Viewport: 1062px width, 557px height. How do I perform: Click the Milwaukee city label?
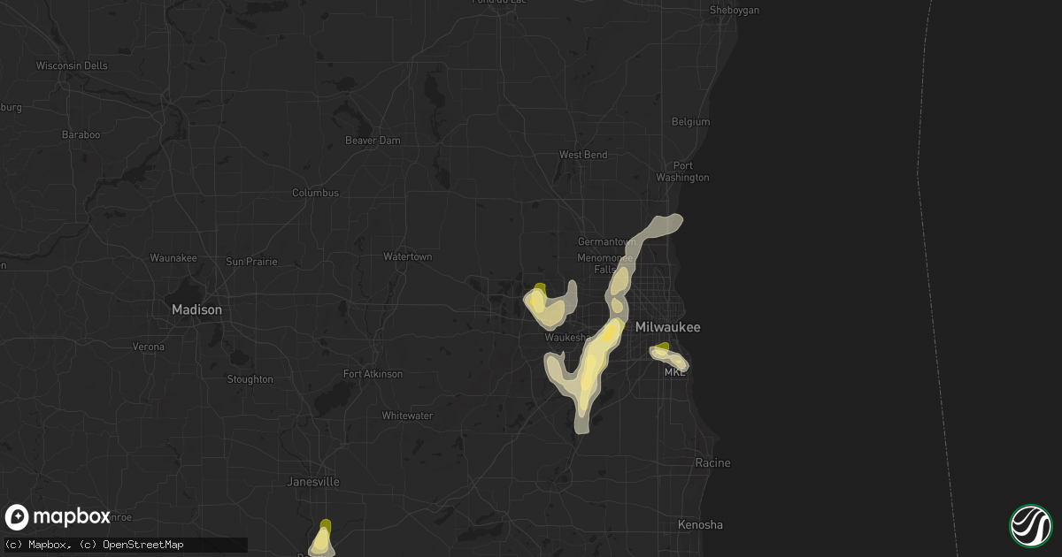[x=668, y=327]
